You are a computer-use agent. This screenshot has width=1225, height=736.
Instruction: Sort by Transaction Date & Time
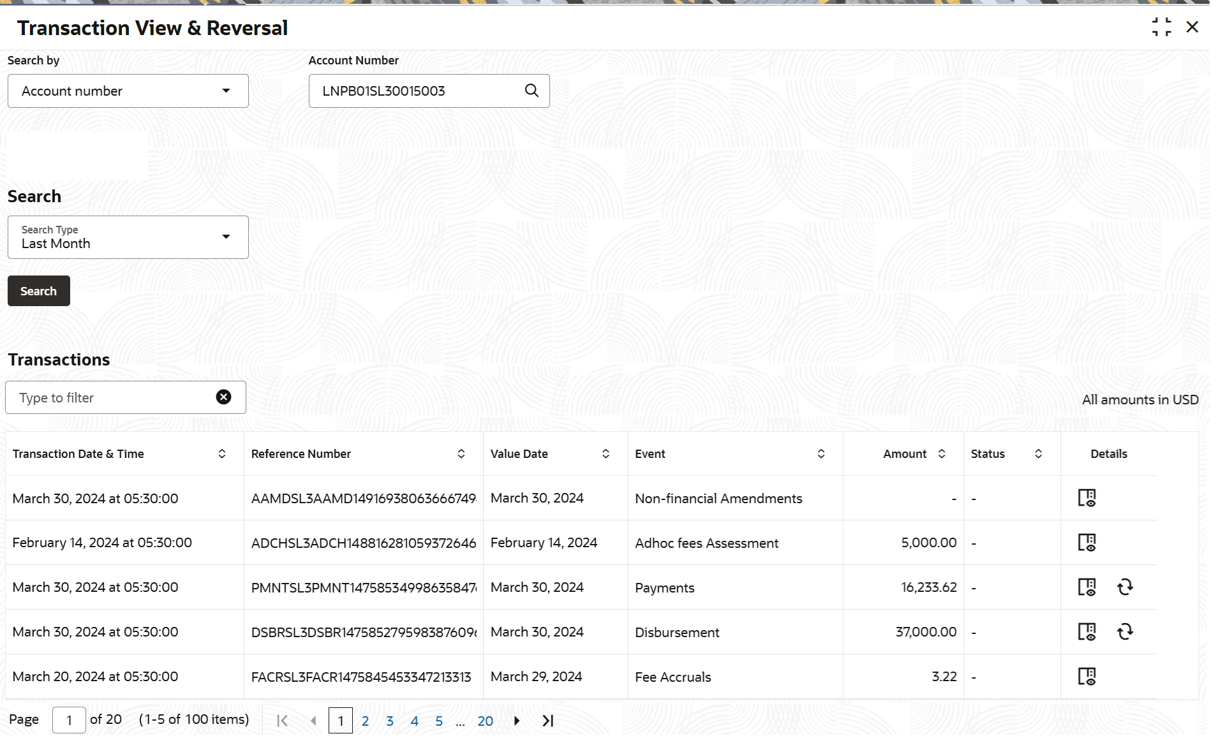[x=222, y=453]
